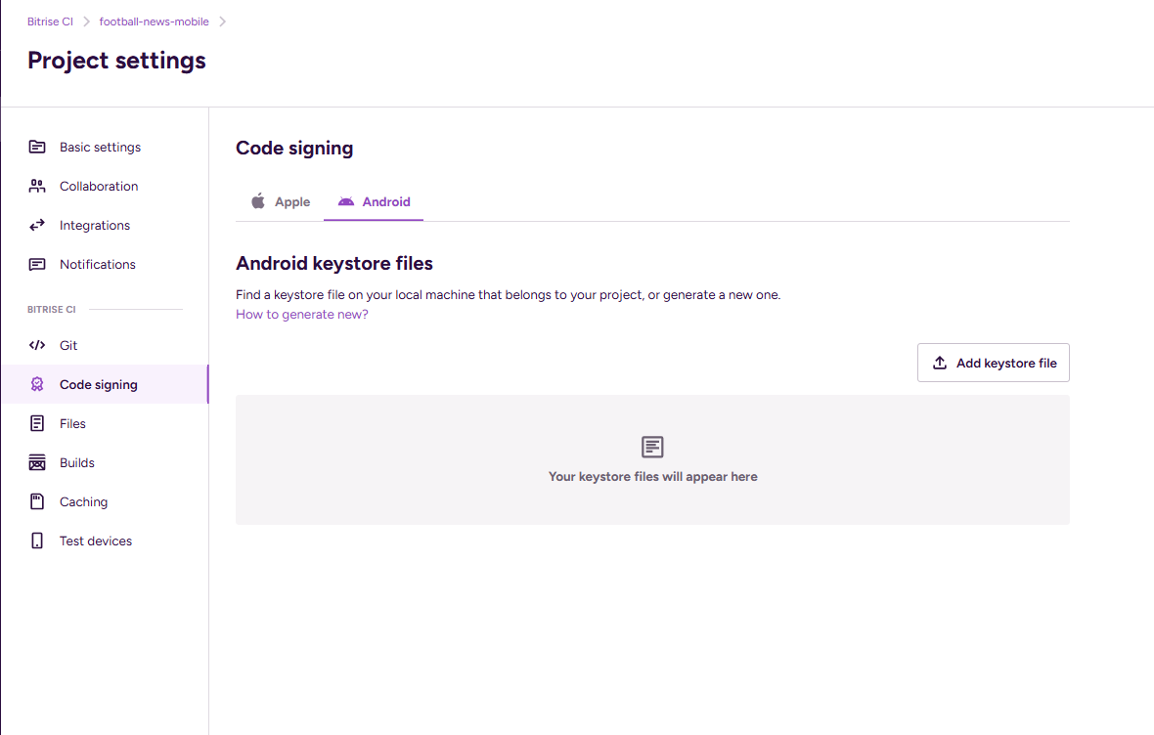Navigate to Bitrise CI via breadcrumb
The height and width of the screenshot is (735, 1154).
tap(50, 21)
